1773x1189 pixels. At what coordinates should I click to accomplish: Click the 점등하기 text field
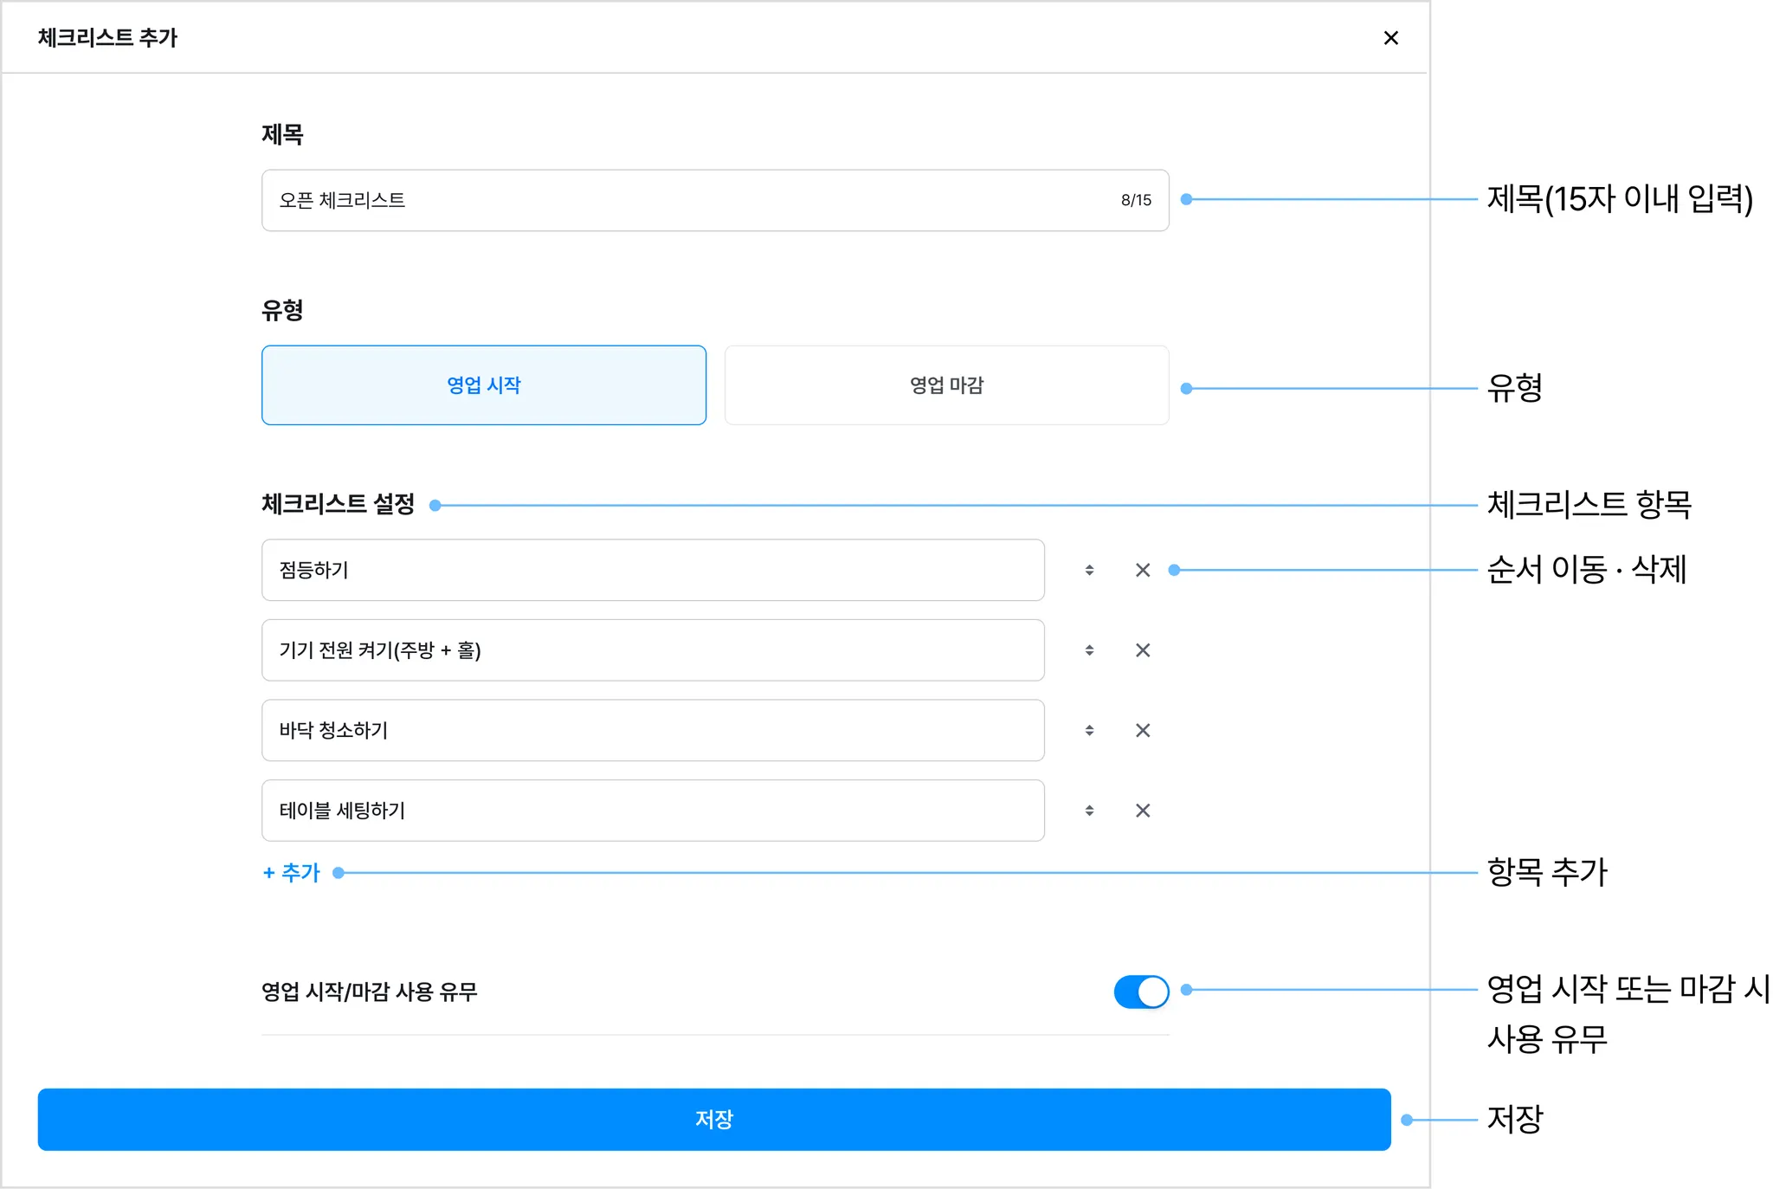[x=653, y=570]
